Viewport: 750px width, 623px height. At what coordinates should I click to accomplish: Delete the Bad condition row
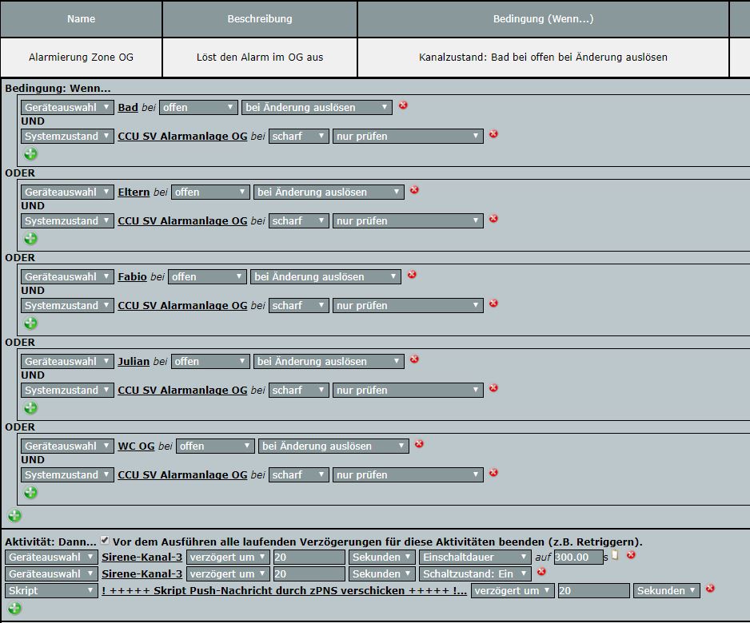point(403,105)
